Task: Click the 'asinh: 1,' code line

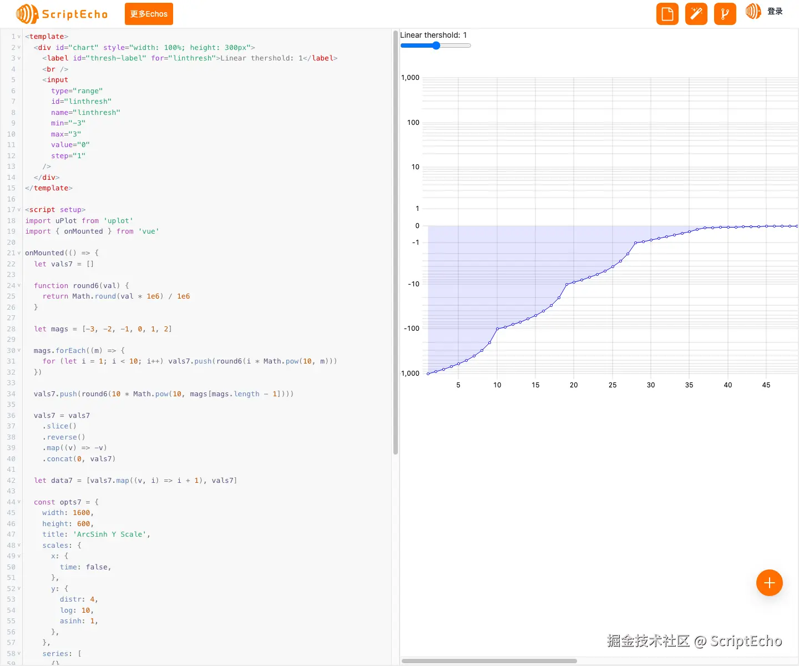Action: point(79,621)
